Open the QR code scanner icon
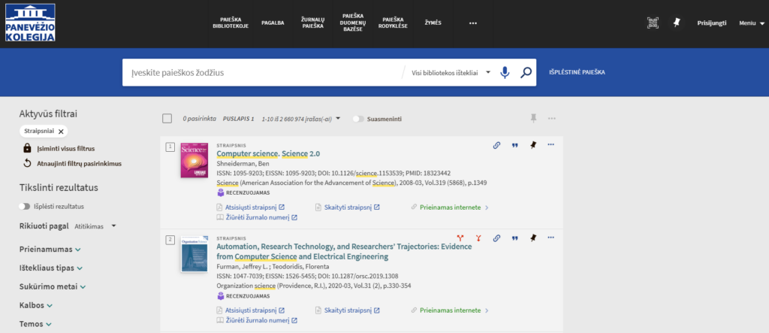Image resolution: width=769 pixels, height=333 pixels. pyautogui.click(x=653, y=23)
